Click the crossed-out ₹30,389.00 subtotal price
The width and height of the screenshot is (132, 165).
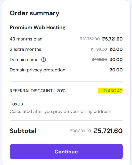tap(80, 131)
